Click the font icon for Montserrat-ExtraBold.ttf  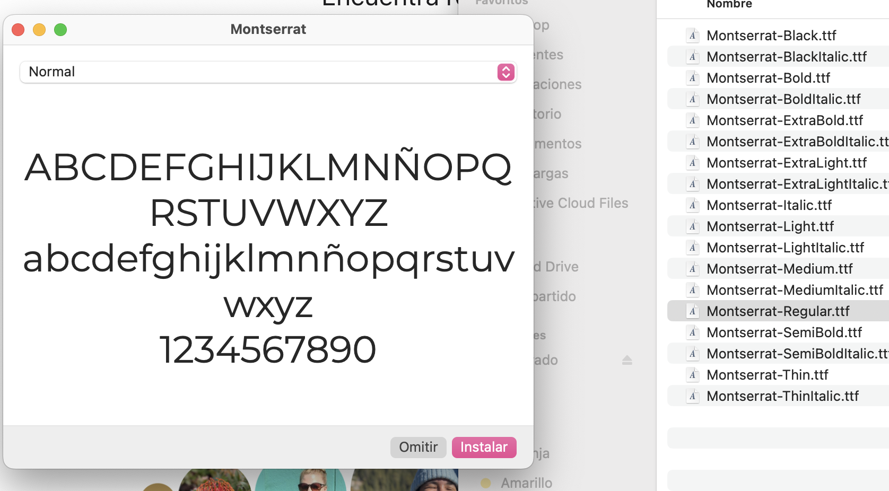pyautogui.click(x=692, y=120)
